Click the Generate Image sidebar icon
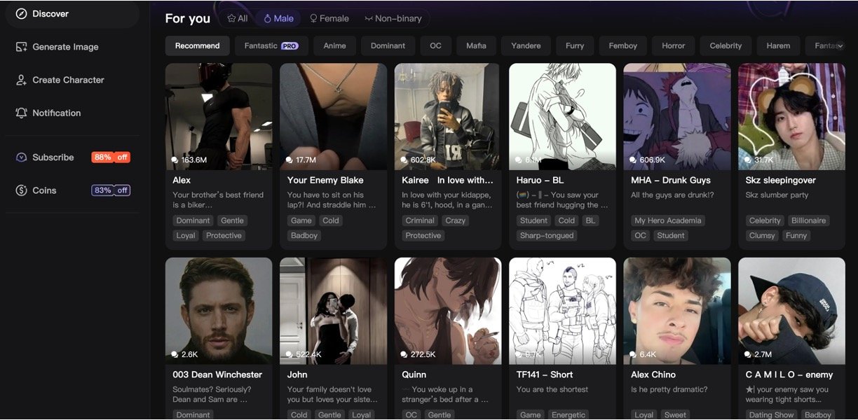Image resolution: width=858 pixels, height=420 pixels. pyautogui.click(x=21, y=47)
